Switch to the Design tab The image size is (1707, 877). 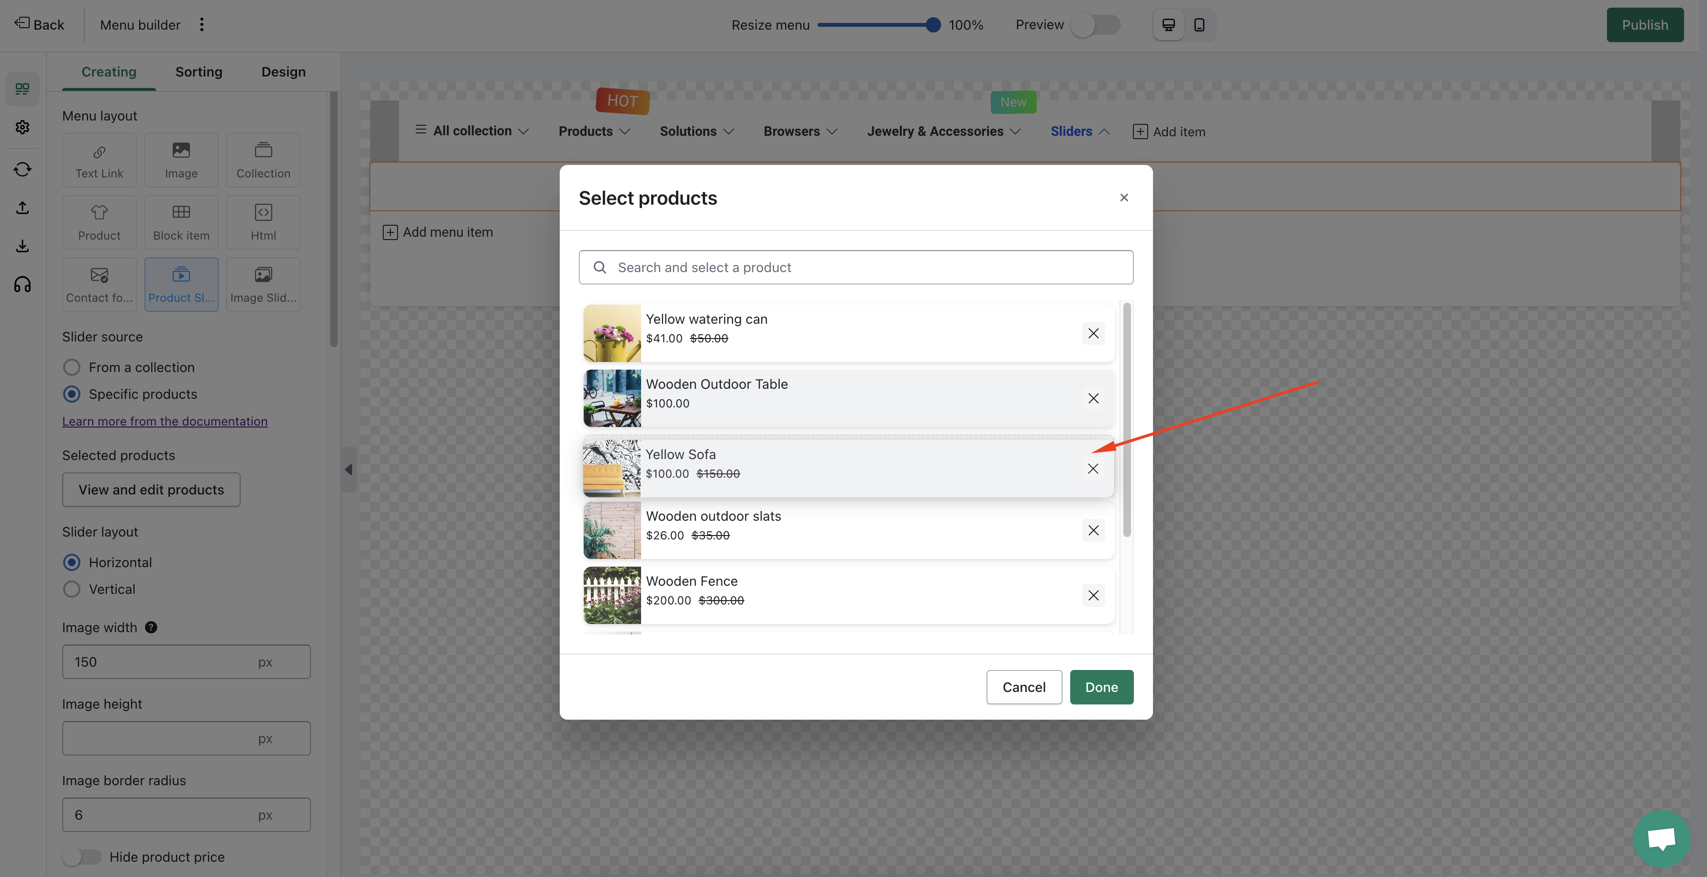pyautogui.click(x=283, y=72)
